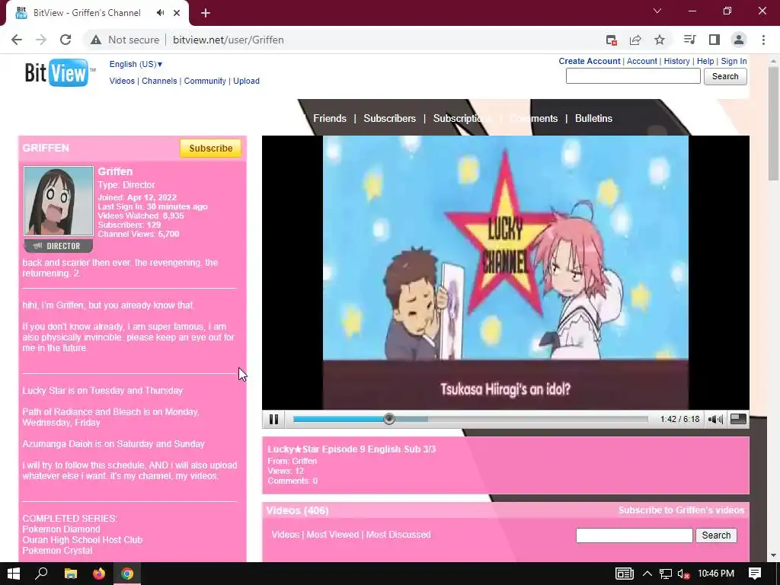Select the Most Discussed videos filter
Image resolution: width=780 pixels, height=585 pixels.
398,534
